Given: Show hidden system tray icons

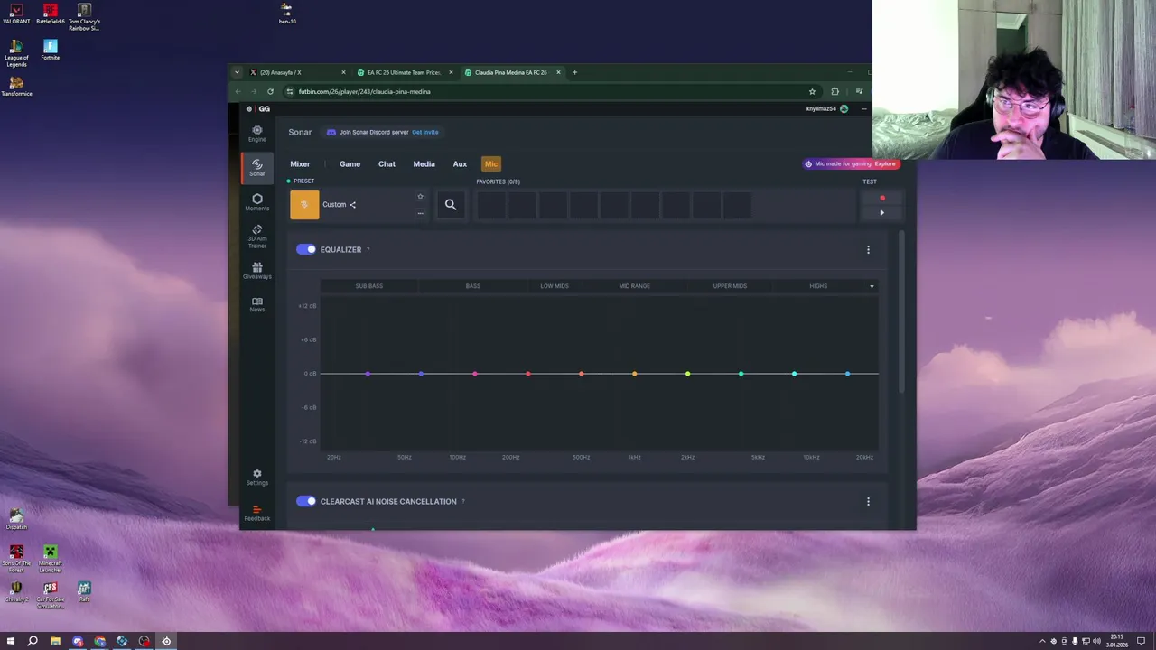Looking at the screenshot, I should pos(1042,641).
